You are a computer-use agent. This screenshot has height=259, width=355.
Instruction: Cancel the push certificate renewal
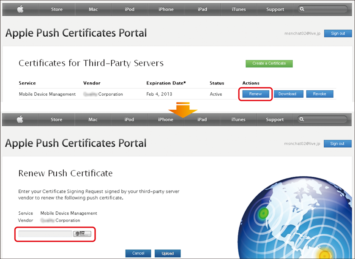coord(138,254)
